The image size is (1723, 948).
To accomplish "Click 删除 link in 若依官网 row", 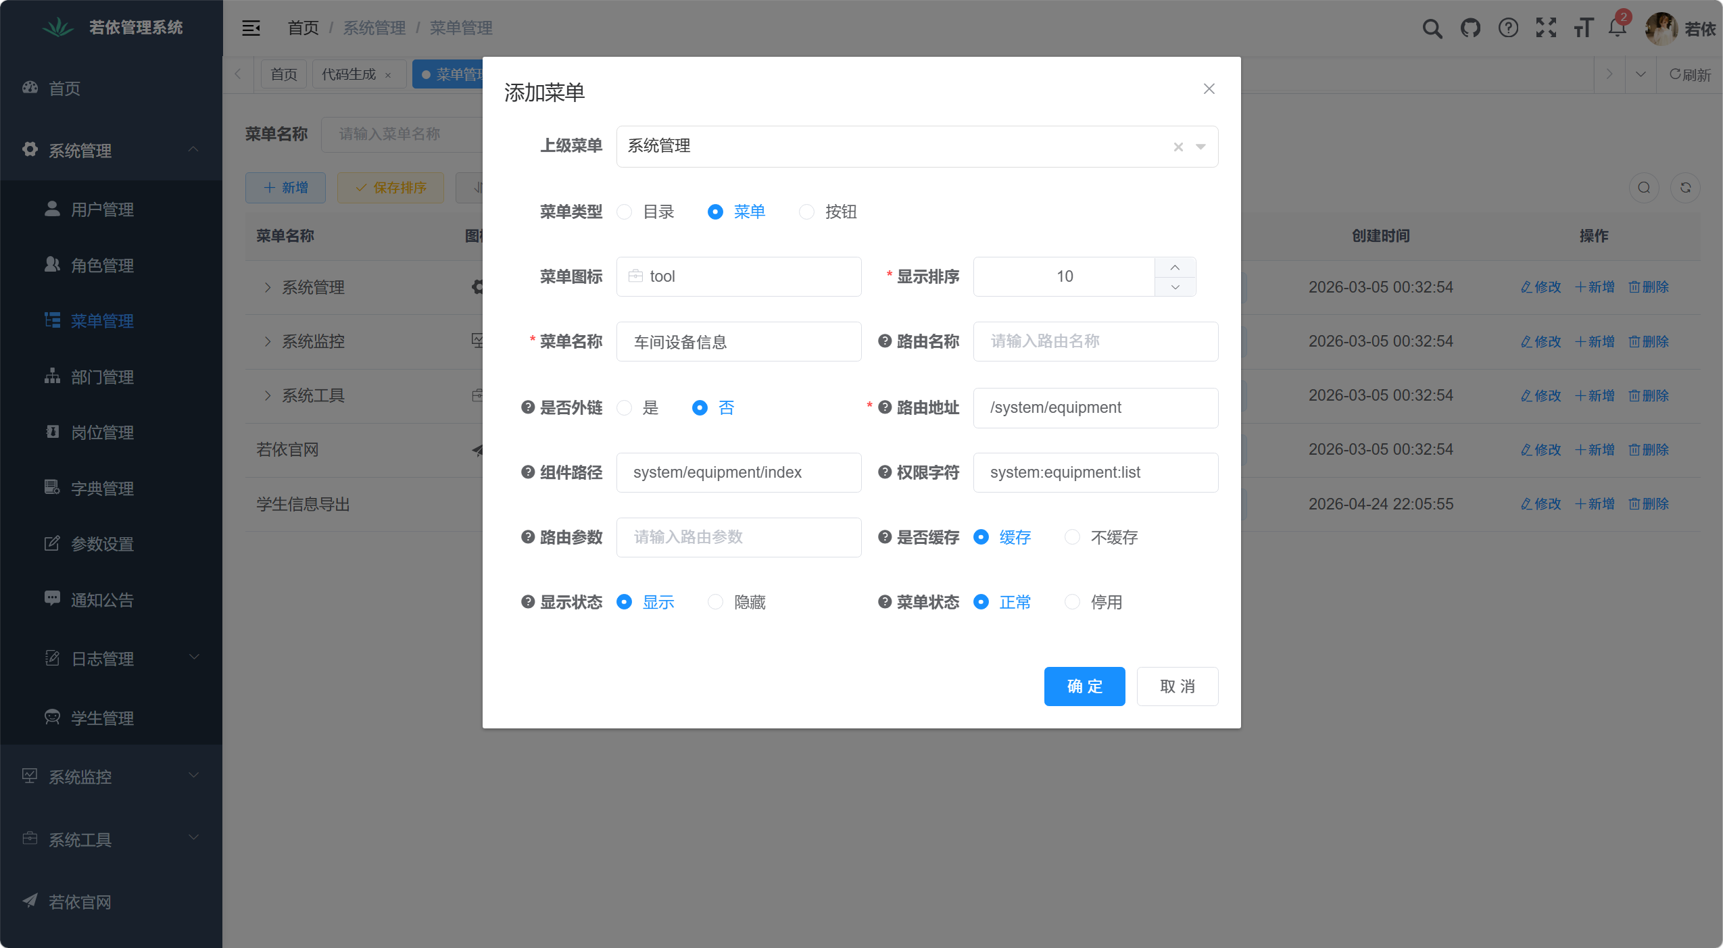I will pyautogui.click(x=1649, y=450).
